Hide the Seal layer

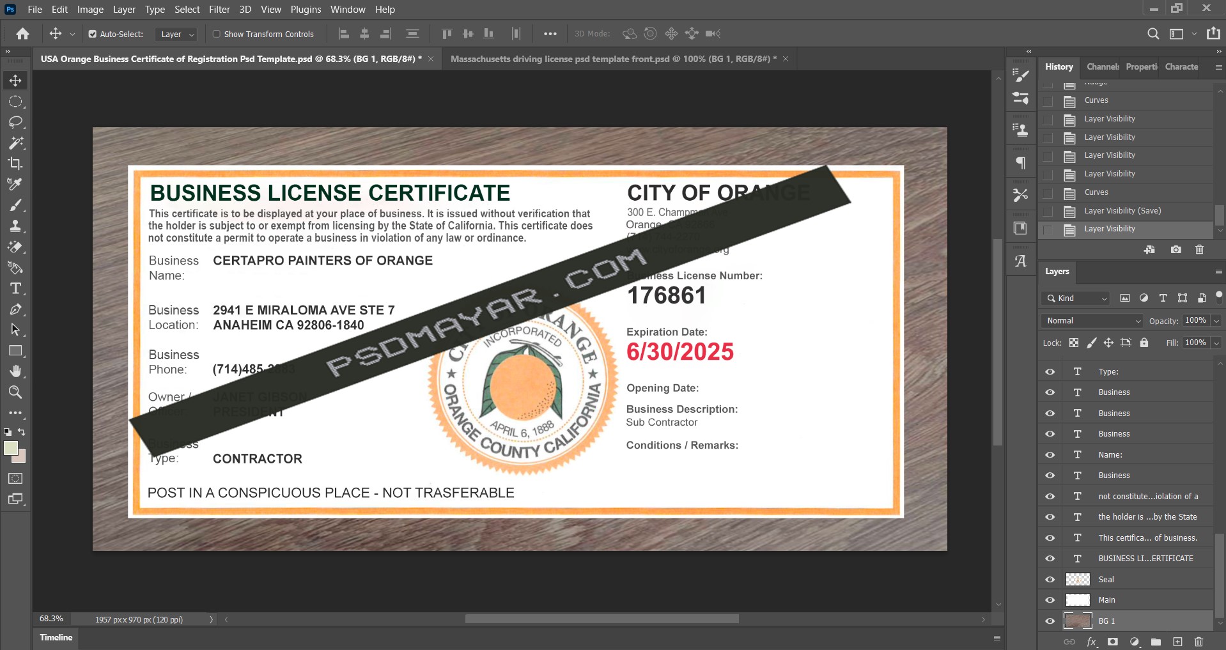click(x=1050, y=579)
